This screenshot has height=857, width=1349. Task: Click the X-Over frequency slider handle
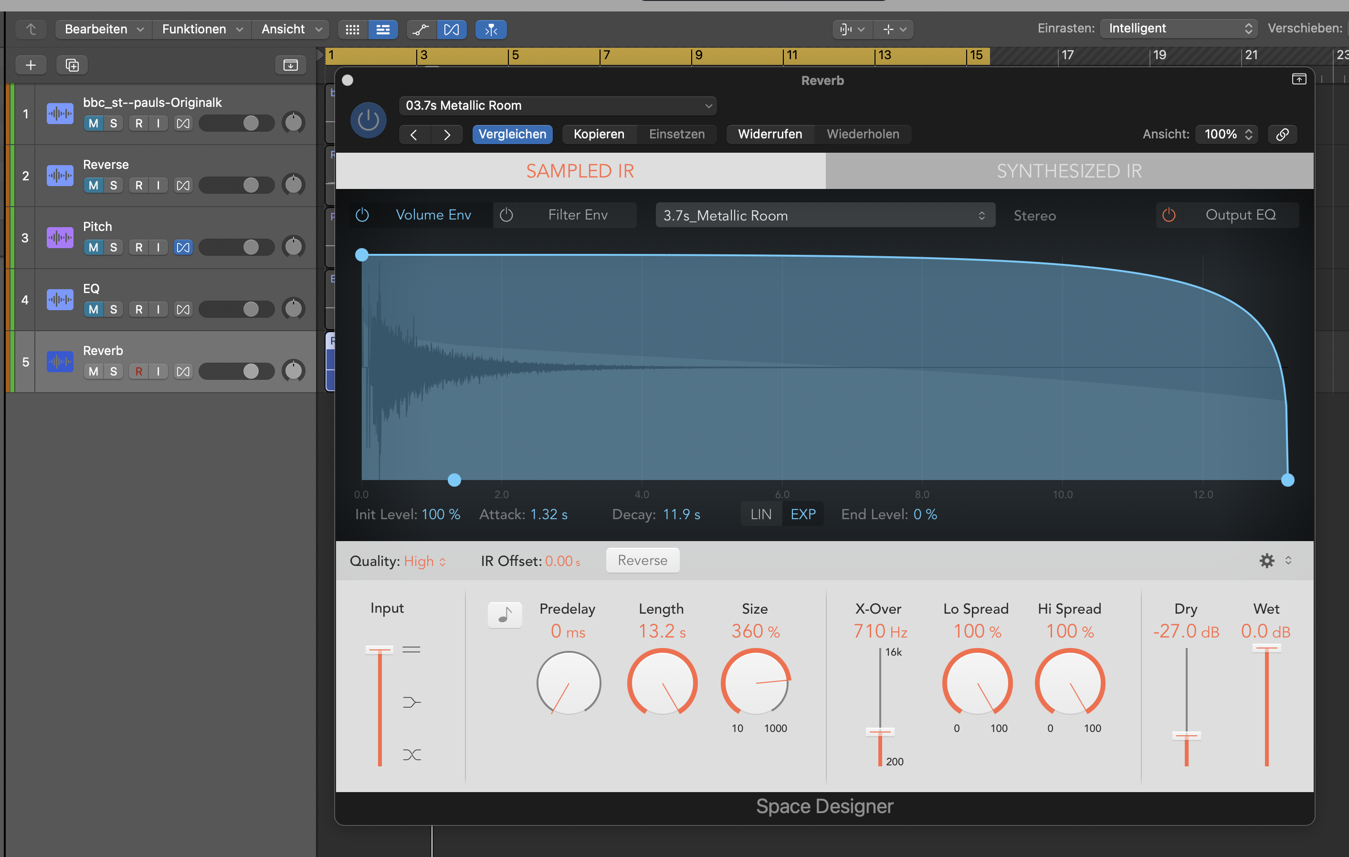click(x=880, y=732)
